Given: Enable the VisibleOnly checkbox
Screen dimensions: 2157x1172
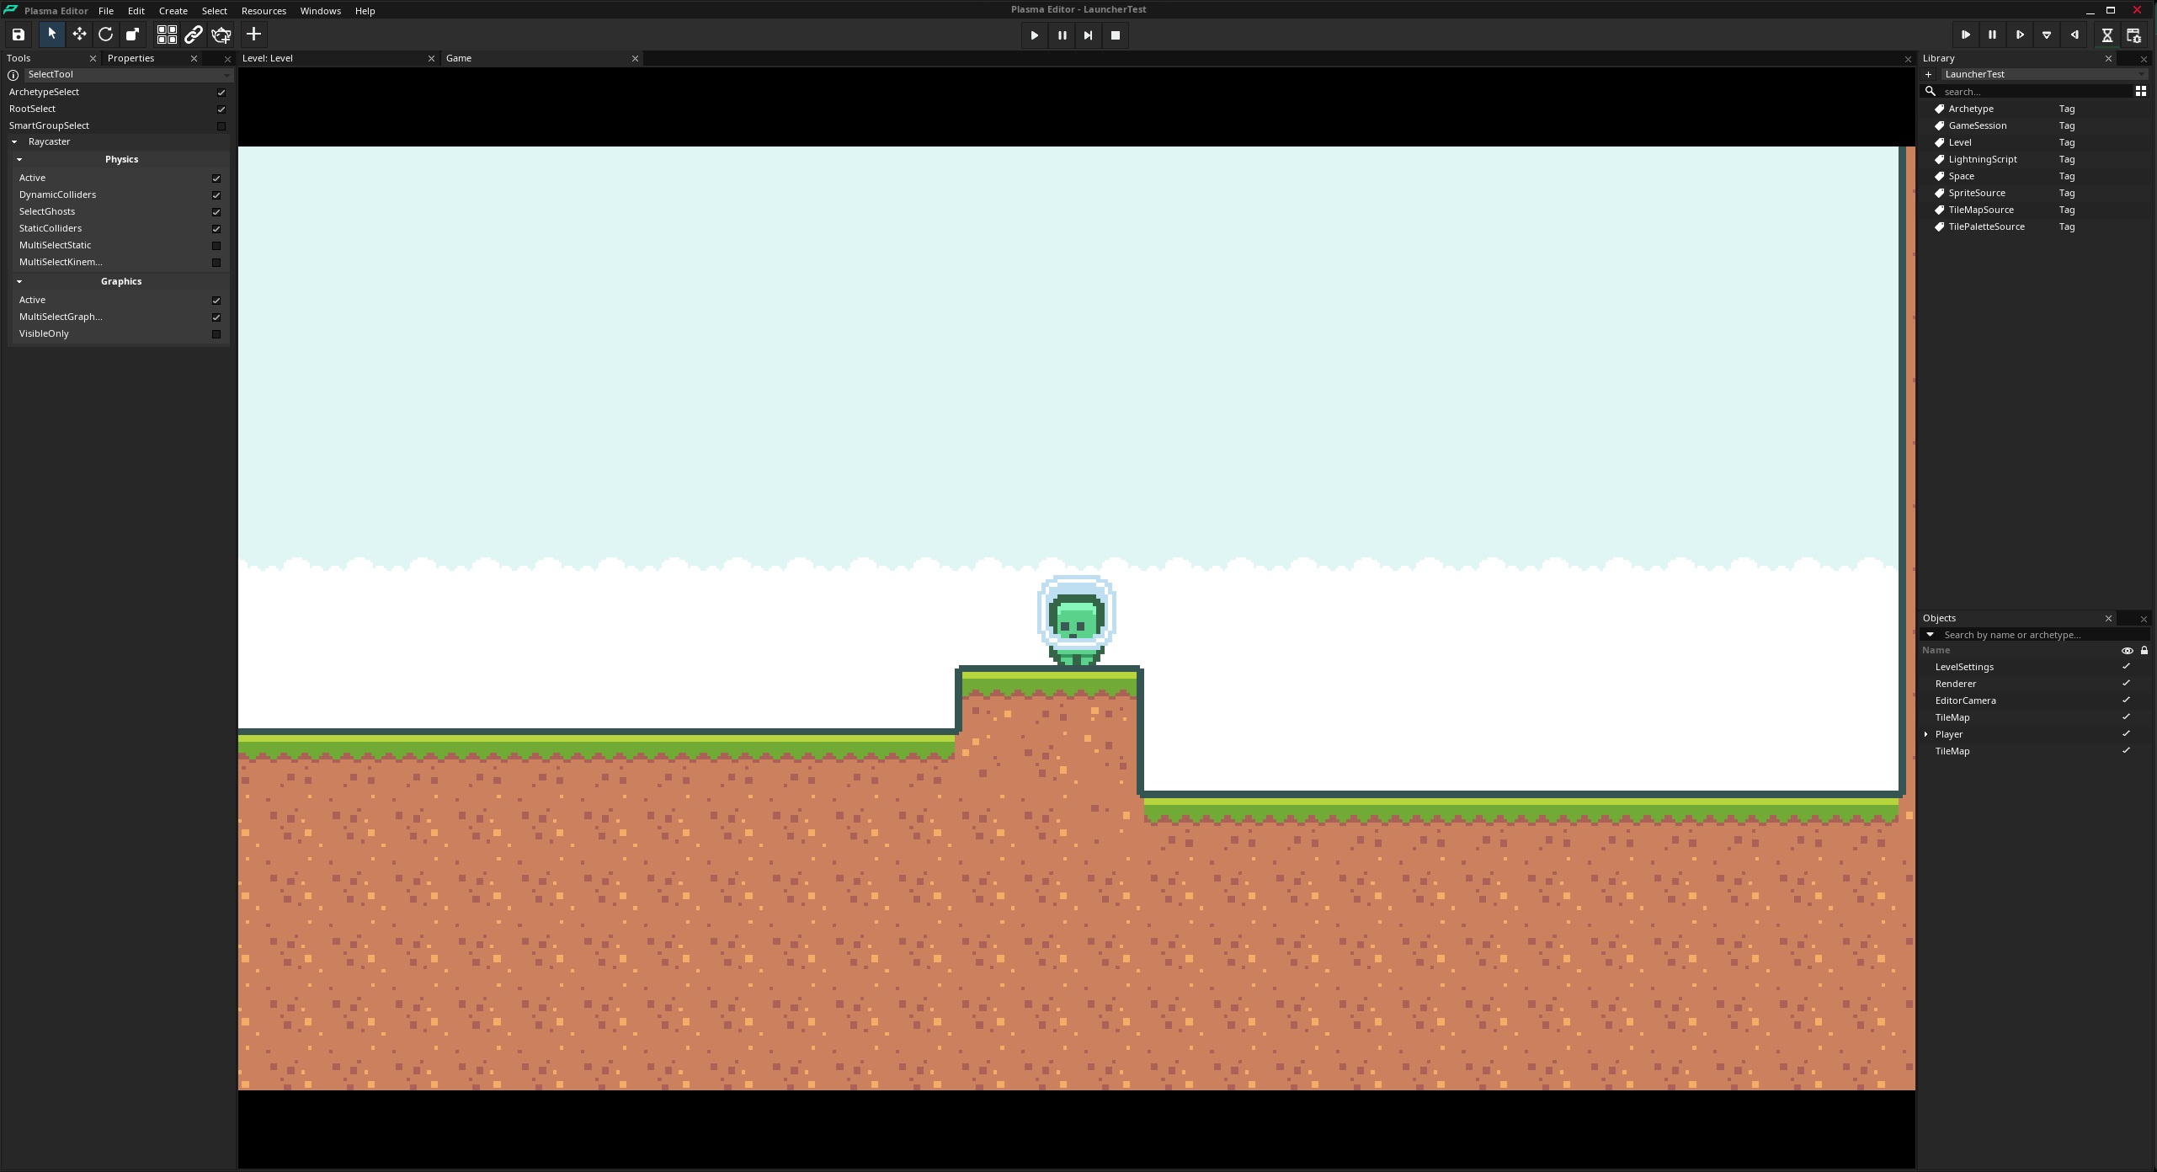Looking at the screenshot, I should pyautogui.click(x=216, y=334).
